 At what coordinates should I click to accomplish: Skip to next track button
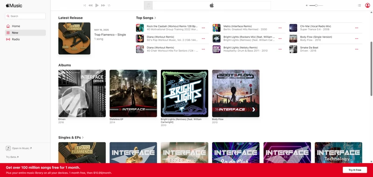pyautogui.click(x=103, y=5)
